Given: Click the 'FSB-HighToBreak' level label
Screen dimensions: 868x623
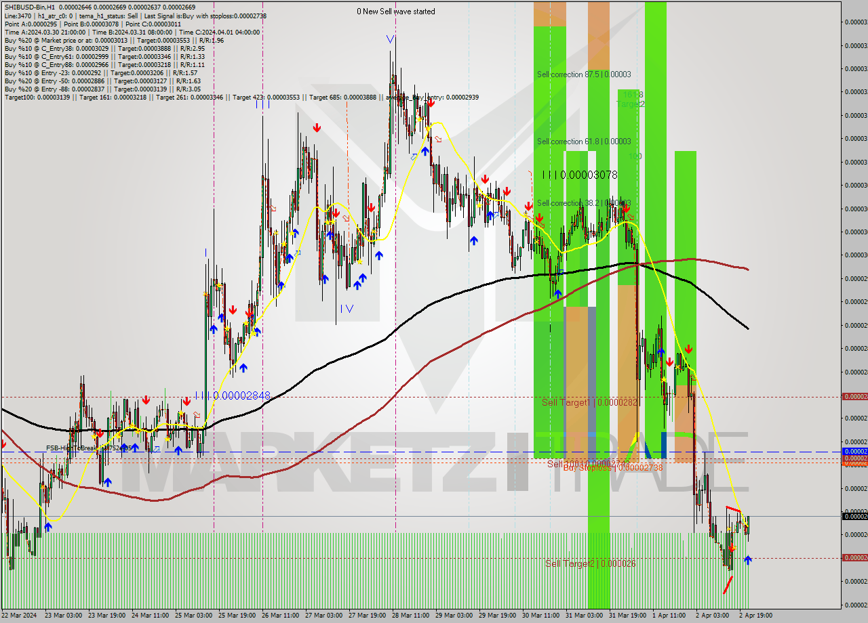Looking at the screenshot, I should click(88, 448).
